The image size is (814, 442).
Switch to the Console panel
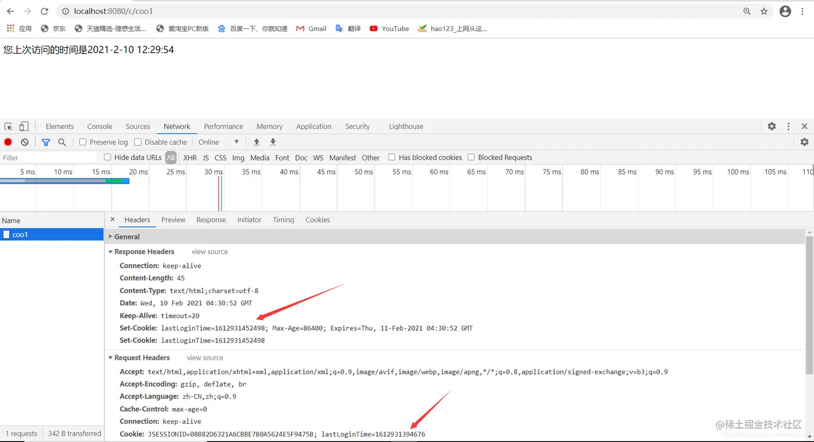tap(100, 126)
